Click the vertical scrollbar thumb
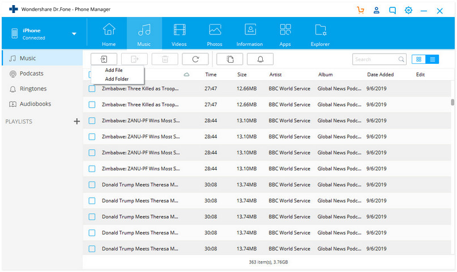This screenshot has width=457, height=272. (452, 102)
